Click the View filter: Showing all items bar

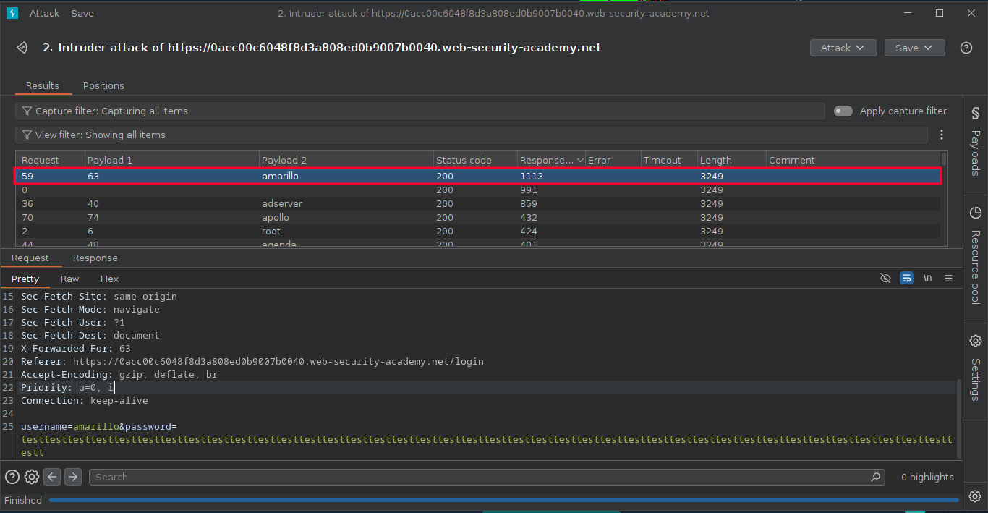(470, 135)
